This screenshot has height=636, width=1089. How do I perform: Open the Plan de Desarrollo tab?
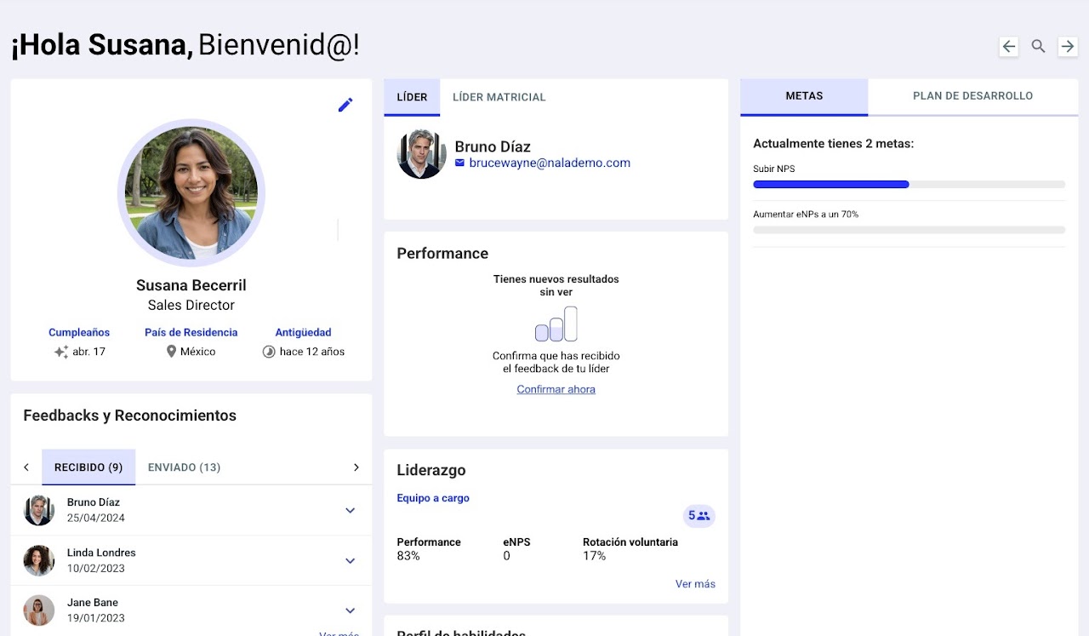coord(972,96)
